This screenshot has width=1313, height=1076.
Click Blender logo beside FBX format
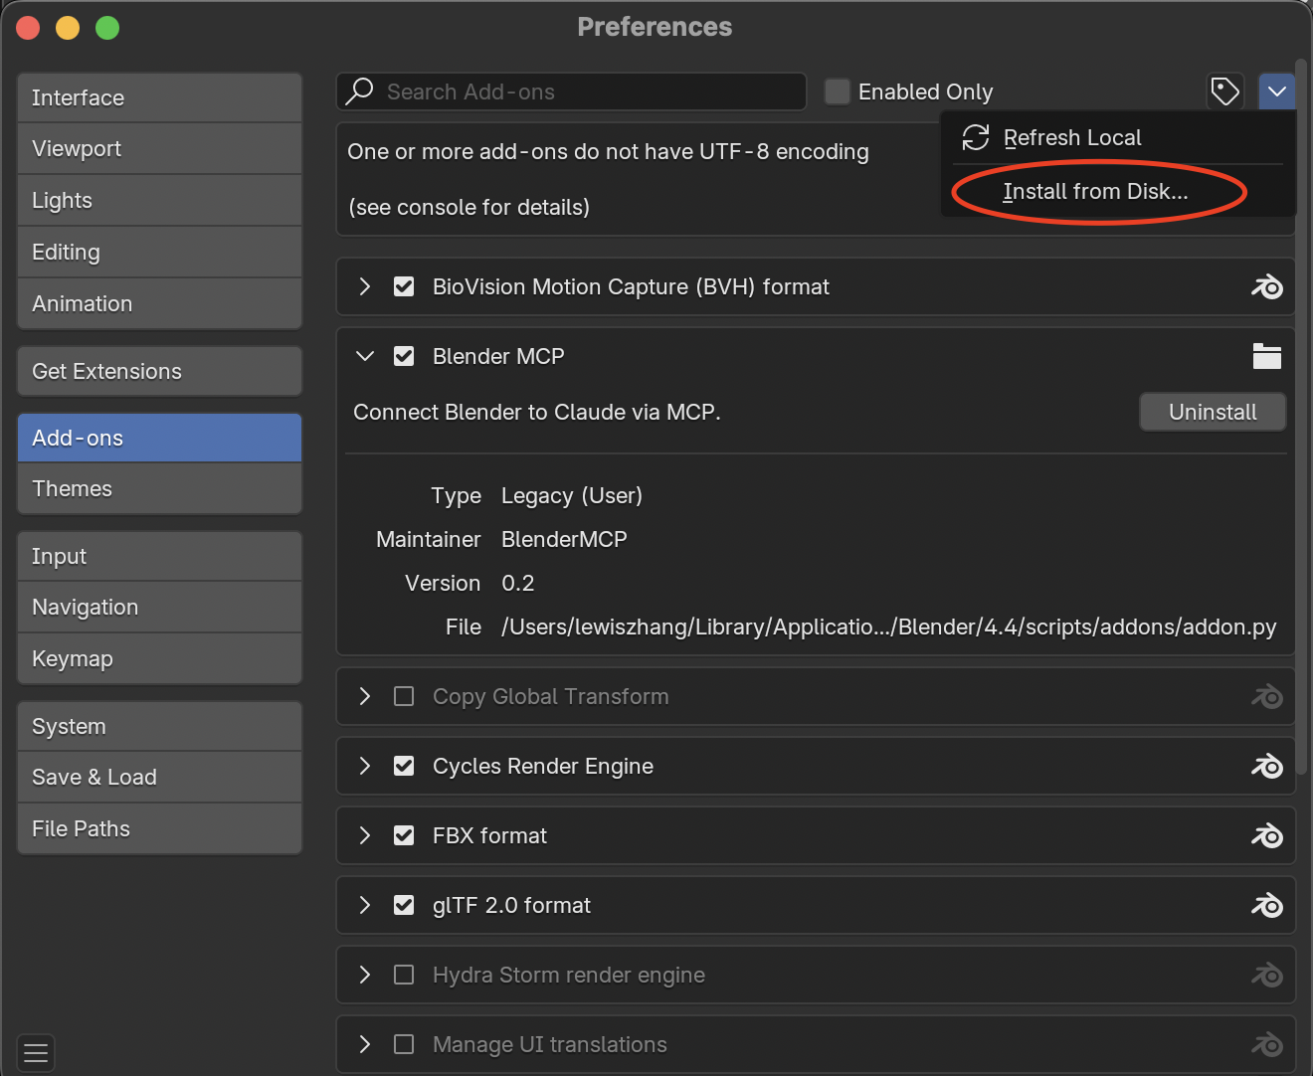1266,835
